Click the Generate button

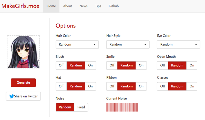pyautogui.click(x=23, y=83)
